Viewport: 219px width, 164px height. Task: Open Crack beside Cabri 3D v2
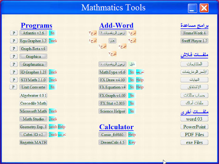53,135
